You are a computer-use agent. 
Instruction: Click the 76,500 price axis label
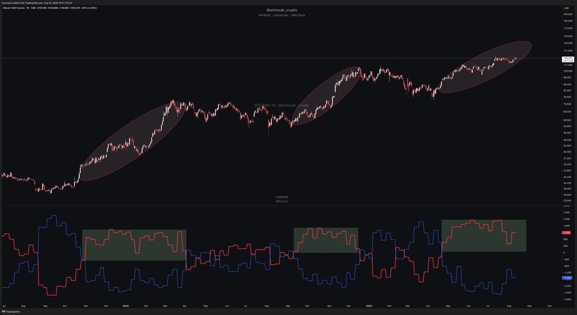(x=567, y=97)
